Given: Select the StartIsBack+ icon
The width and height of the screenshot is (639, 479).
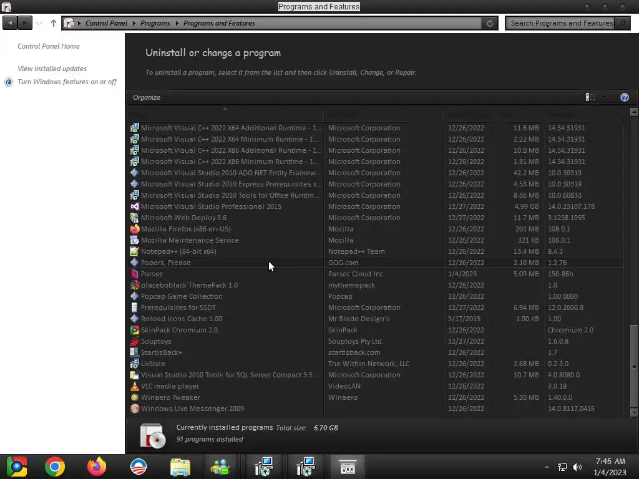Looking at the screenshot, I should [135, 352].
